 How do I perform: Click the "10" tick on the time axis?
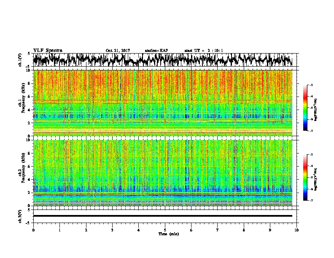pyautogui.click(x=296, y=230)
